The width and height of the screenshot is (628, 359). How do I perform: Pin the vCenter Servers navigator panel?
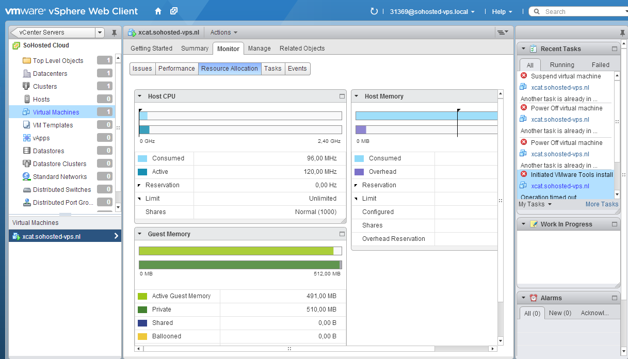click(114, 32)
